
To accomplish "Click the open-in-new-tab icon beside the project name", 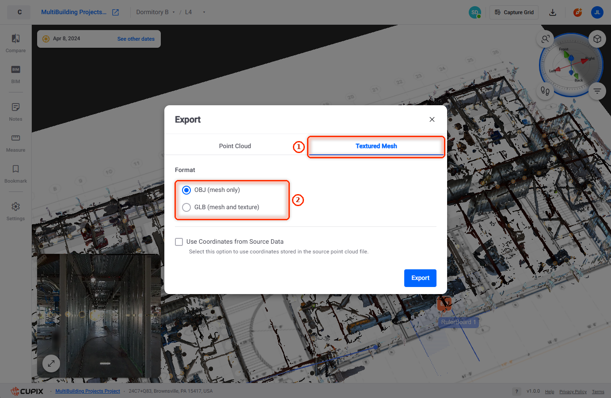I will (x=115, y=12).
